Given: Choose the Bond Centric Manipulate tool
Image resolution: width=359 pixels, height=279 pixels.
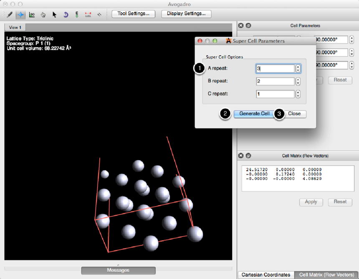Looking at the screenshot, I should coord(32,15).
